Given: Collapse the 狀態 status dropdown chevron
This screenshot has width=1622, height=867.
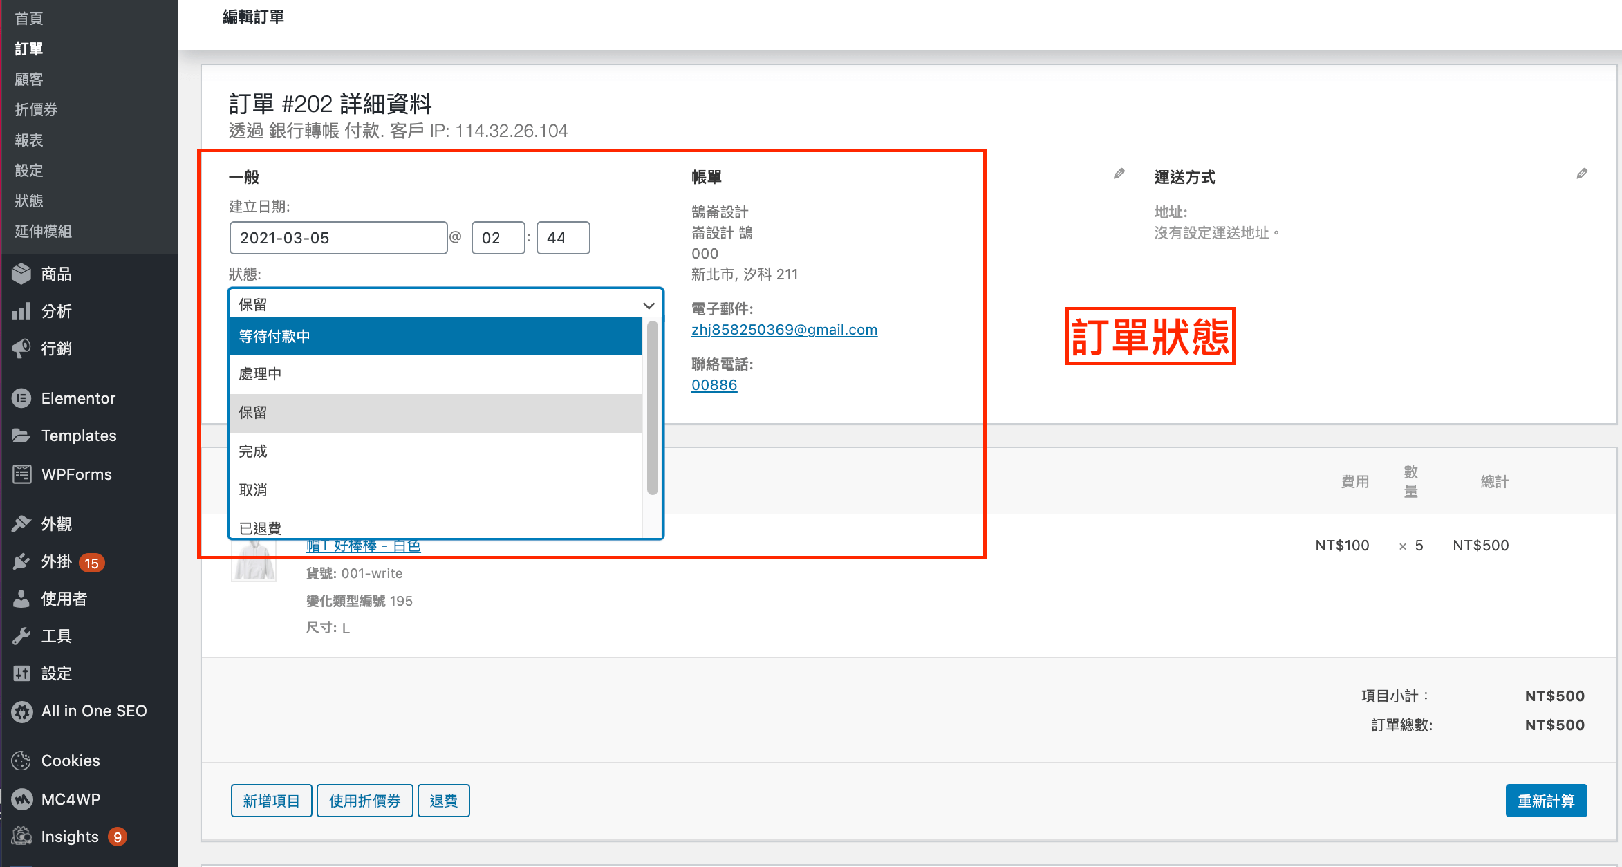Looking at the screenshot, I should (x=649, y=305).
